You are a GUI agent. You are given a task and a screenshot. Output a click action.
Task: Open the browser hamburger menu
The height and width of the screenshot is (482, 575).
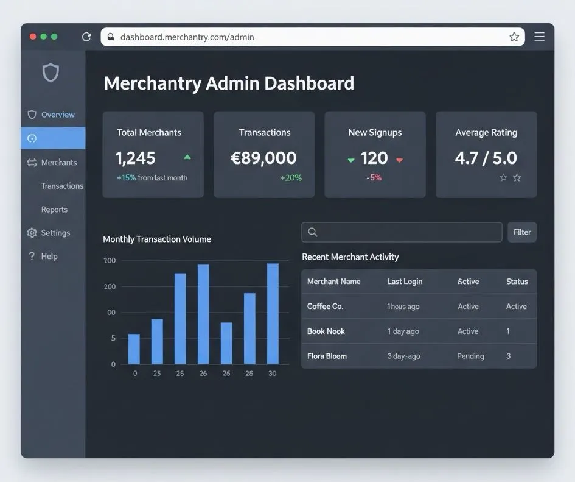(539, 37)
